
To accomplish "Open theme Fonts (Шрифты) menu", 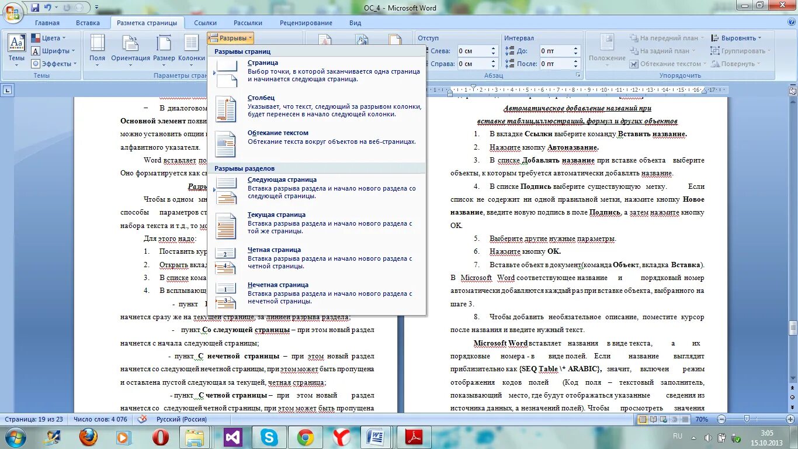I will [x=53, y=51].
